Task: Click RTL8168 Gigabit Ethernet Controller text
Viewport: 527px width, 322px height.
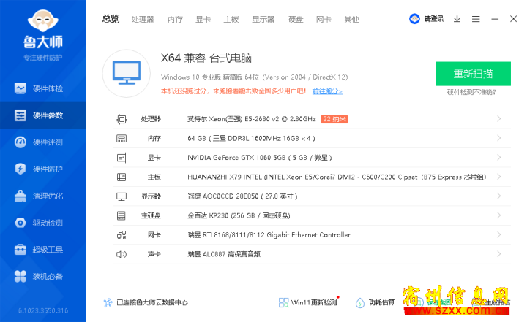Action: pos(269,235)
